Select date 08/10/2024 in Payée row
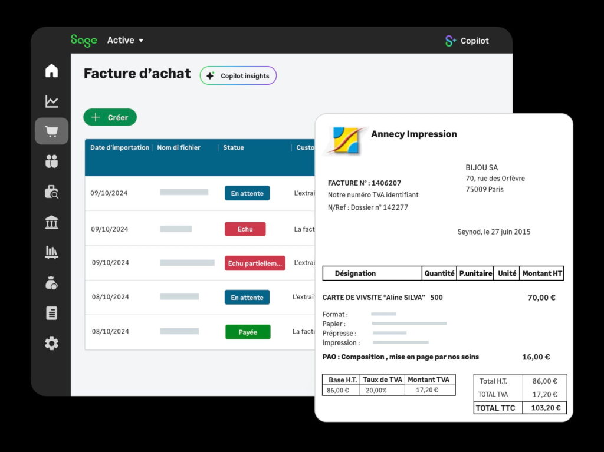The height and width of the screenshot is (452, 604). (x=110, y=331)
